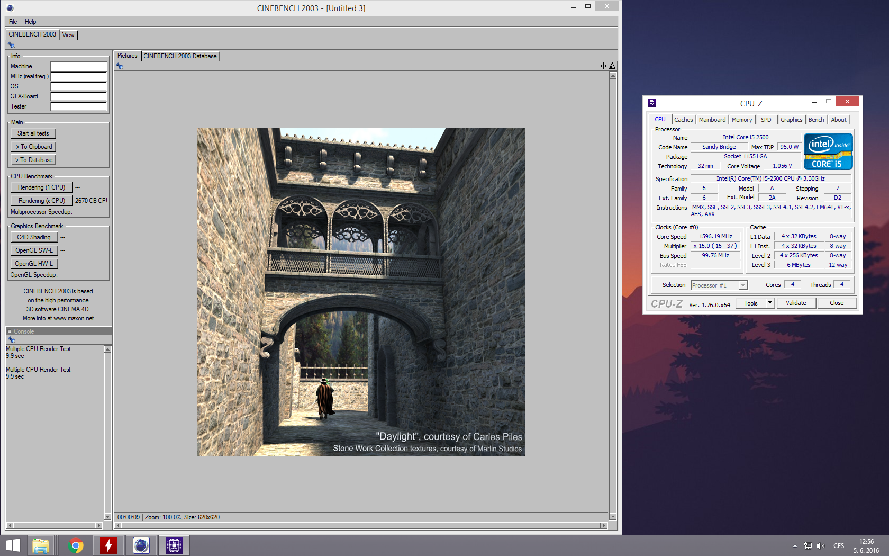Click the triangle zoom icon above picture
The width and height of the screenshot is (889, 556).
(612, 66)
